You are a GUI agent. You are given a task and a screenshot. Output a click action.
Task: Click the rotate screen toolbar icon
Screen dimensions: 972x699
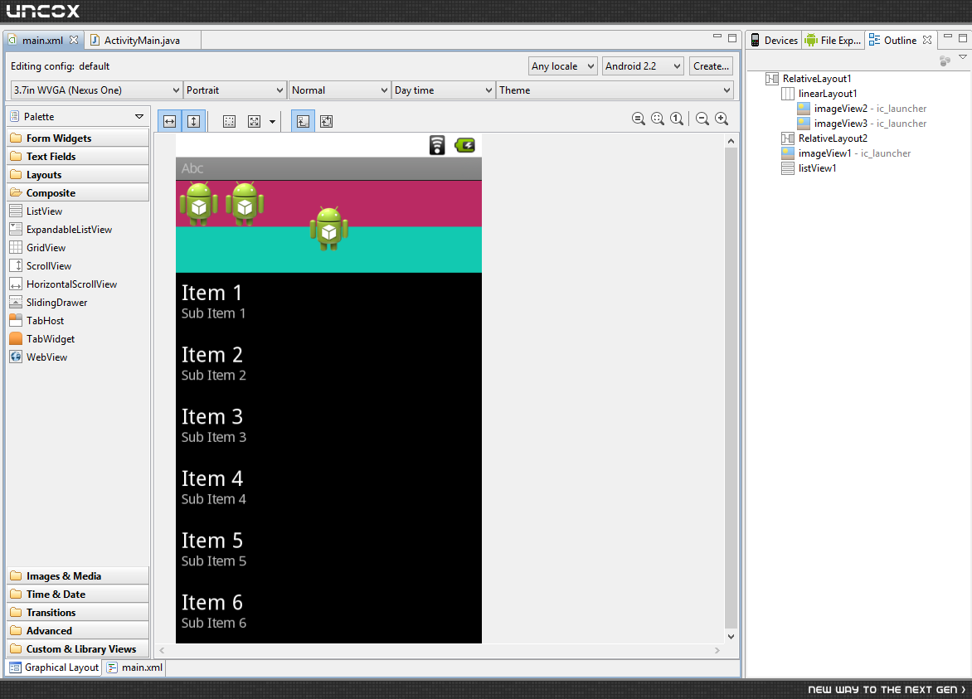(327, 121)
